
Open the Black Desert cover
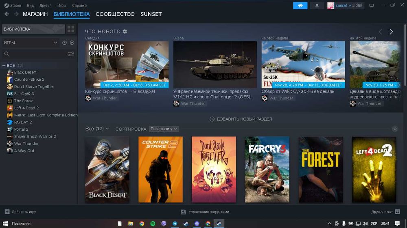click(107, 170)
